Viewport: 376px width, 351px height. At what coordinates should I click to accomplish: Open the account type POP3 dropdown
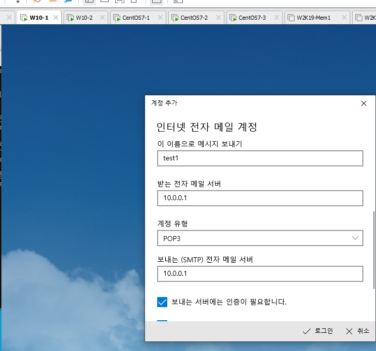260,238
